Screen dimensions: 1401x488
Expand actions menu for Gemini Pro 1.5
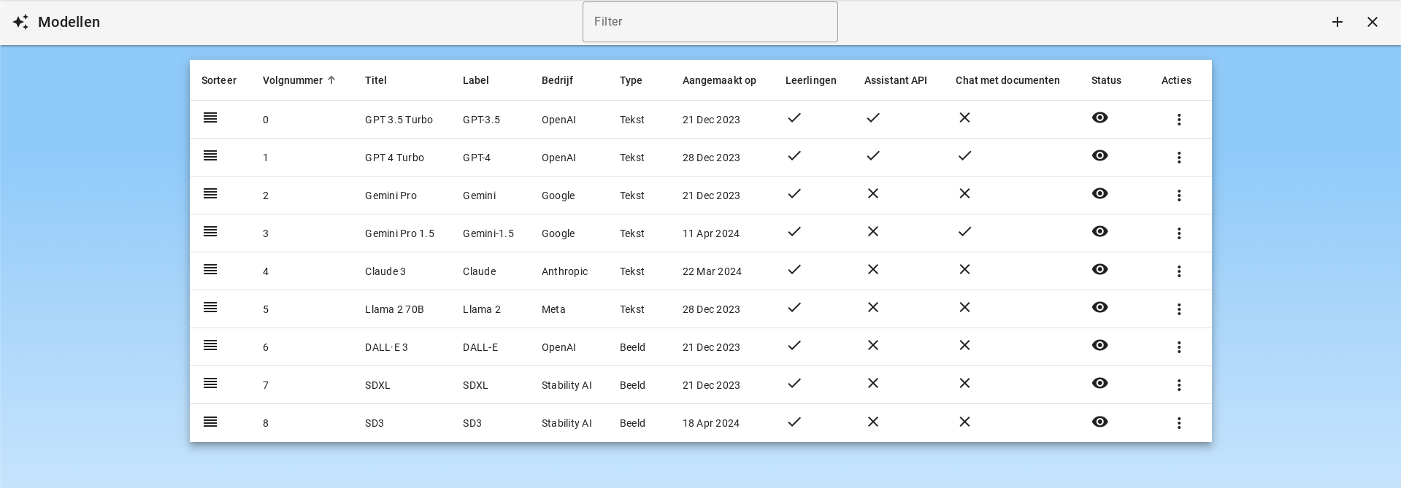pos(1178,233)
